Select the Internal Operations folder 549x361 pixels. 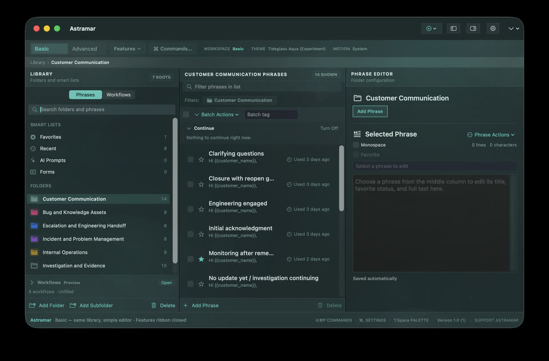pyautogui.click(x=98, y=252)
